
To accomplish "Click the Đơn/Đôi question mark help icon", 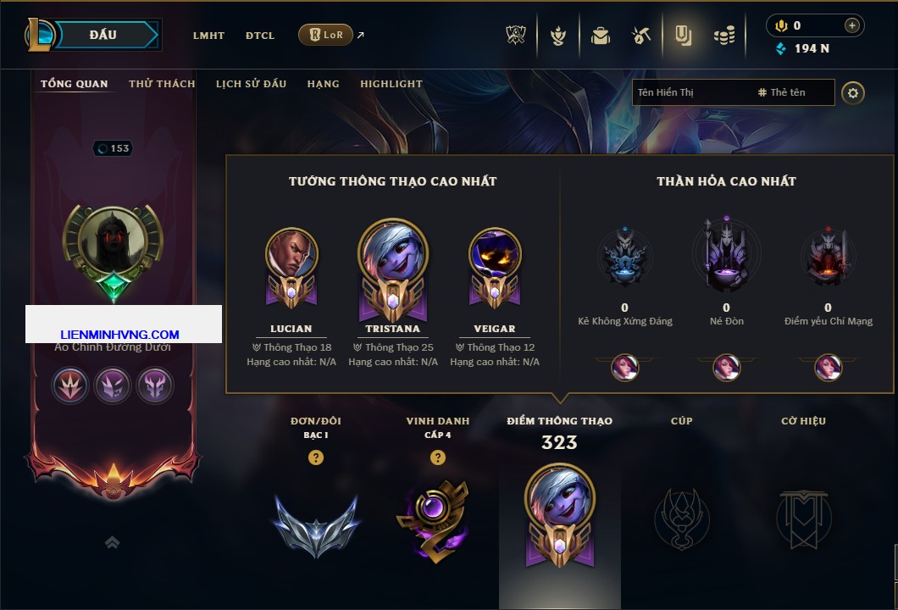I will point(315,457).
